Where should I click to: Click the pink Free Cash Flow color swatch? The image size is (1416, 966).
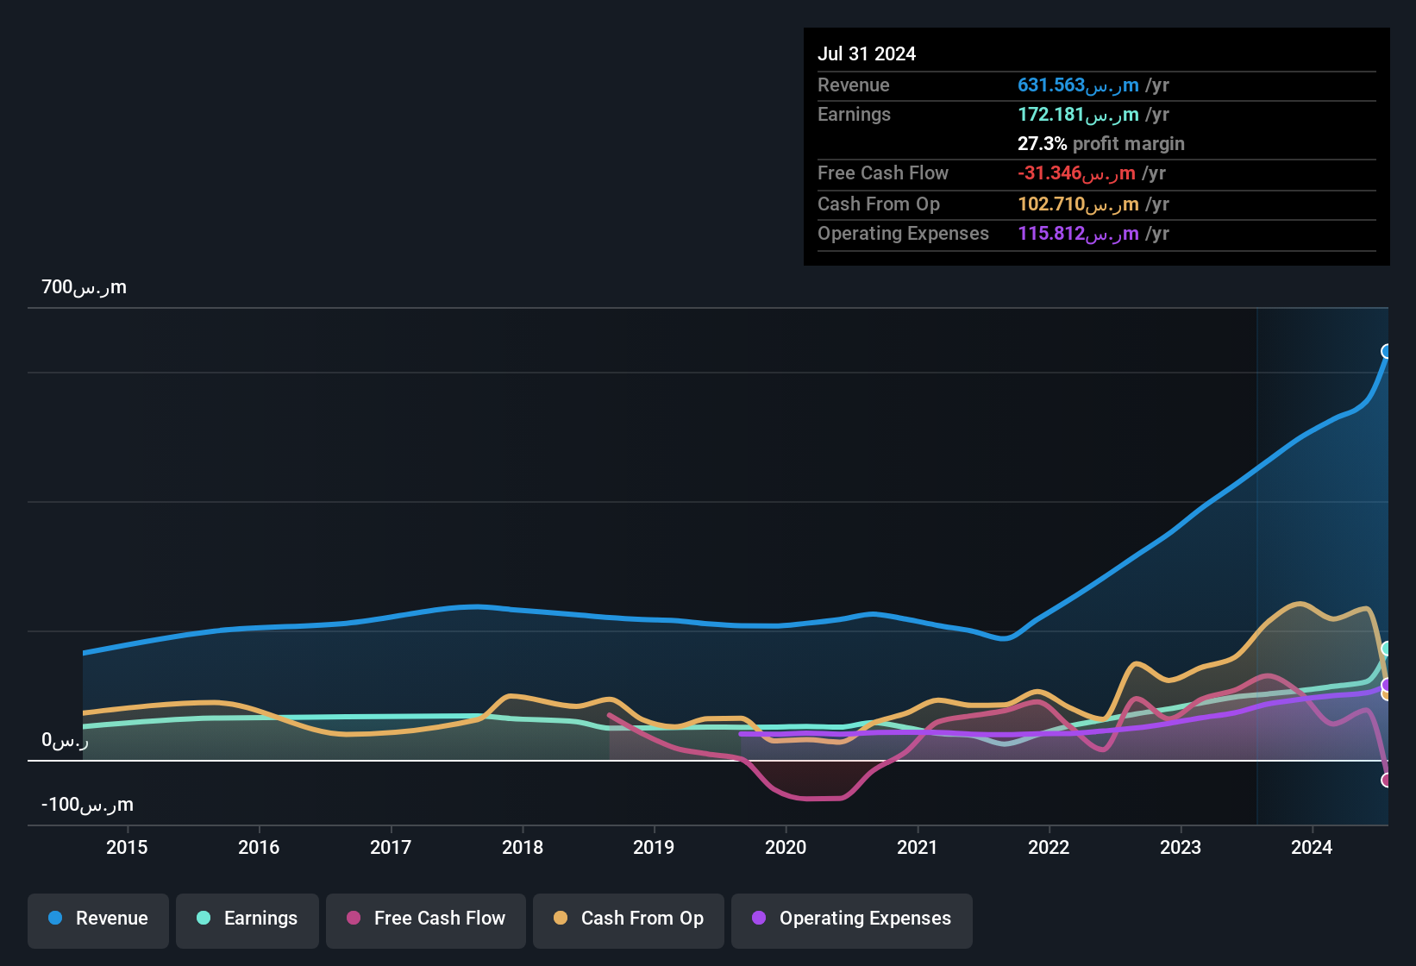(x=354, y=919)
